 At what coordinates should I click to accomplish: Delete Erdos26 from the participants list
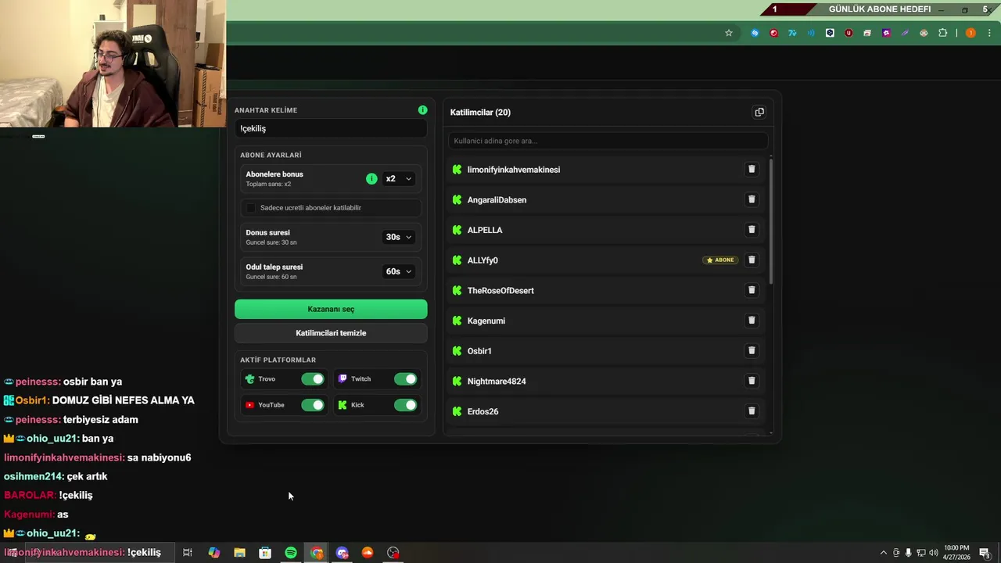pos(752,411)
